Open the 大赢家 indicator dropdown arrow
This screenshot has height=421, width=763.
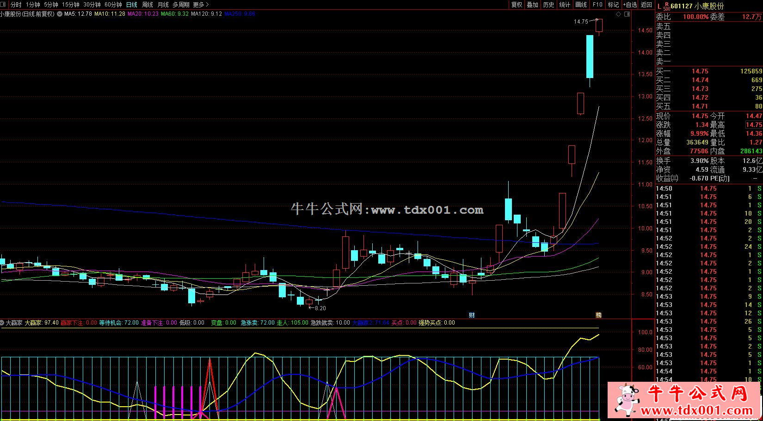pos(2,323)
